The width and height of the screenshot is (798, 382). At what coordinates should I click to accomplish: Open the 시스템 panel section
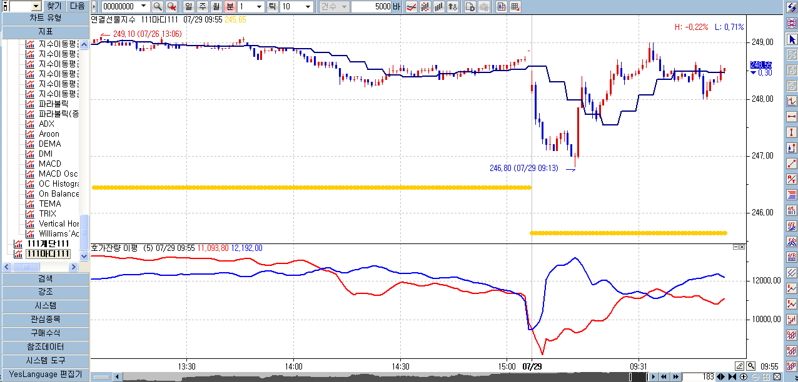point(45,306)
